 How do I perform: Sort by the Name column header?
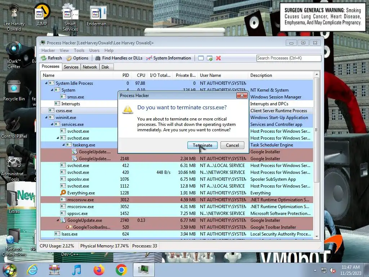click(77, 75)
